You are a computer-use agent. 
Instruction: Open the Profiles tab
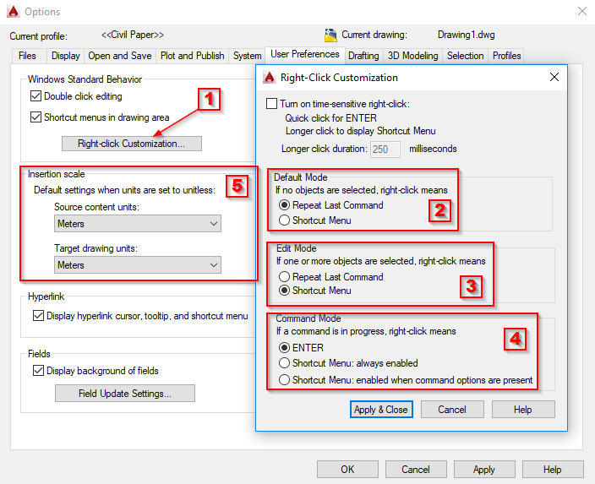coord(506,56)
